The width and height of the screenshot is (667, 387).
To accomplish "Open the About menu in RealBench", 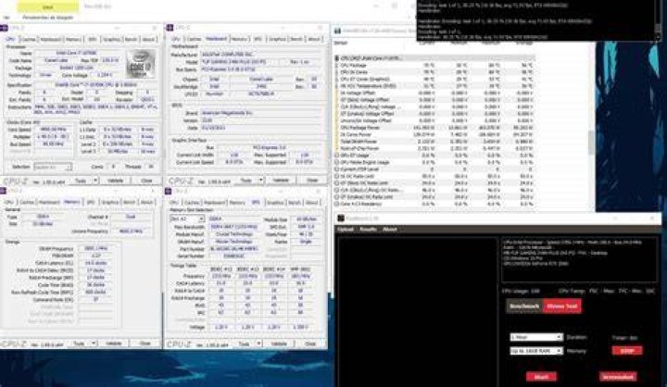I will [389, 230].
